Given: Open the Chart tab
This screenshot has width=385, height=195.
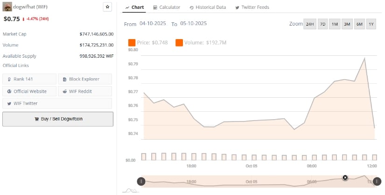Looking at the screenshot, I should (x=134, y=7).
